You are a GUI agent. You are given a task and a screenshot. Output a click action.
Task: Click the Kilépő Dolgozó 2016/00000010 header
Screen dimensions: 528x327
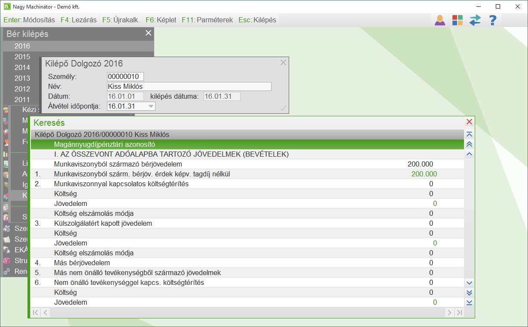247,134
